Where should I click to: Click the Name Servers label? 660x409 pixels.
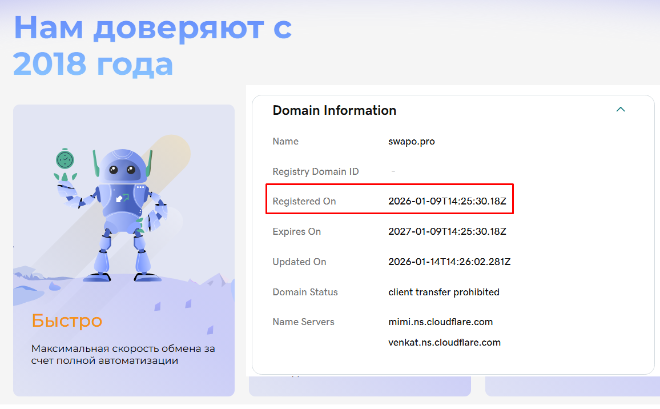[x=304, y=322]
